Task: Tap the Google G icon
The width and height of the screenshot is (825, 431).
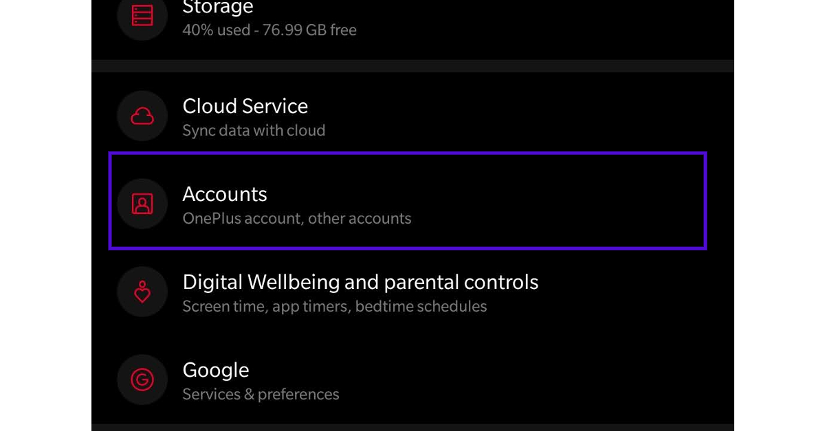Action: tap(142, 380)
